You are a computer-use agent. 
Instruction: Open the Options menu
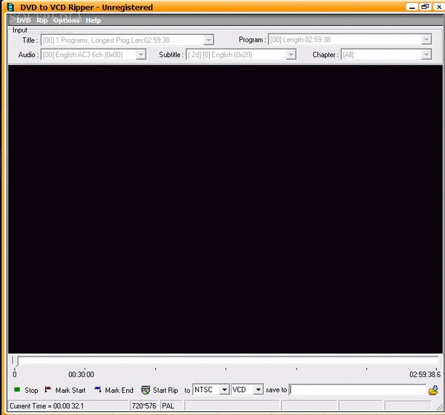click(x=67, y=21)
